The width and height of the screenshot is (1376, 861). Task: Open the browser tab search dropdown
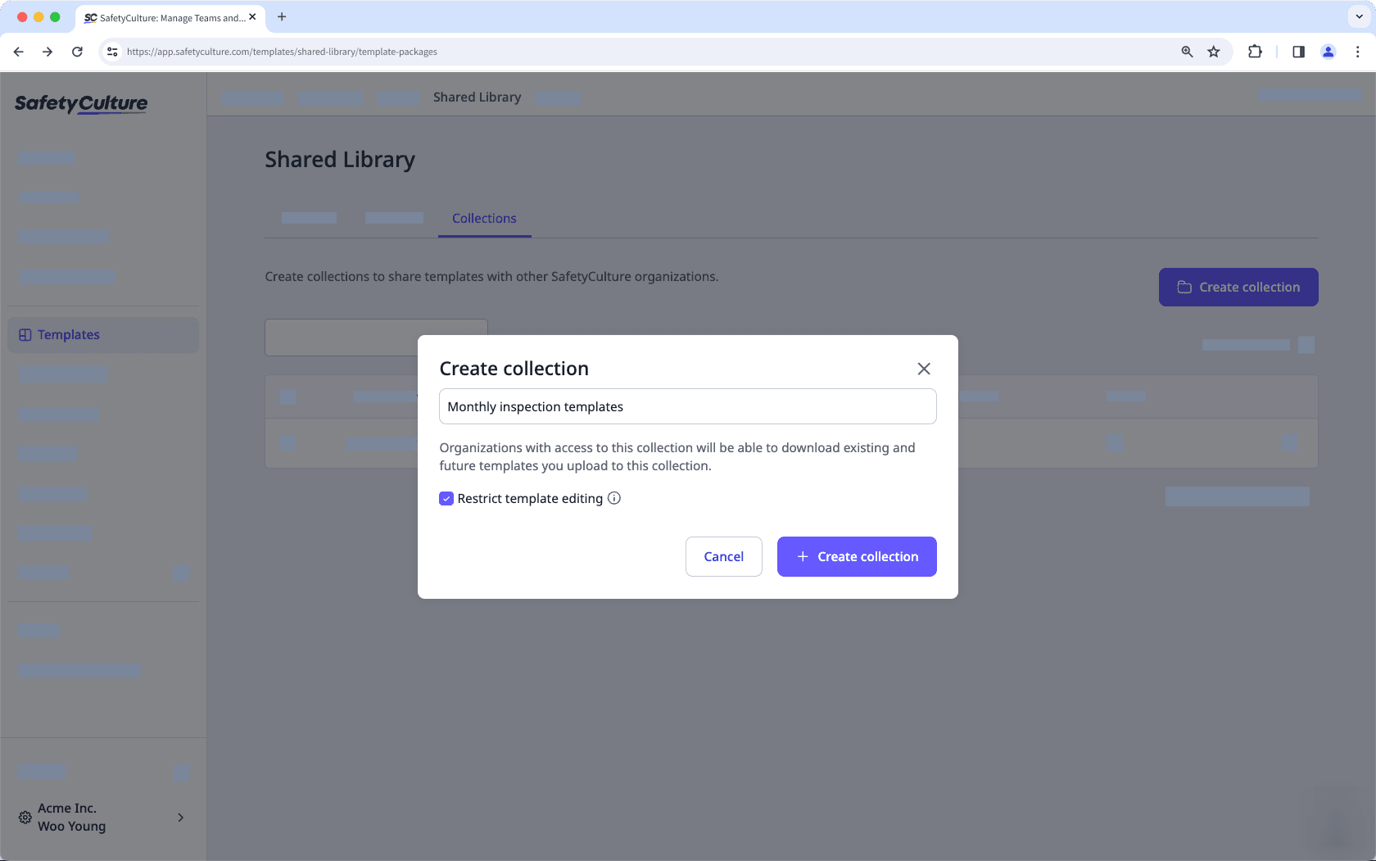1358,16
